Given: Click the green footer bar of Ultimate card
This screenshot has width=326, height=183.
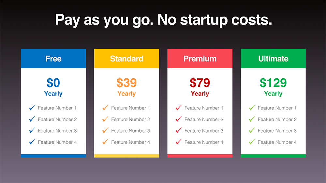Looking at the screenshot, I should (x=273, y=156).
